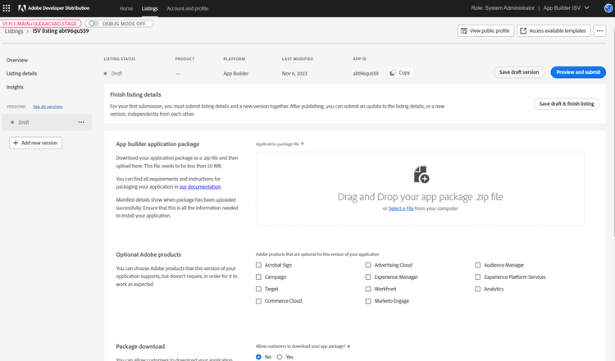Click View public profile button
Image resolution: width=615 pixels, height=361 pixels.
485,30
